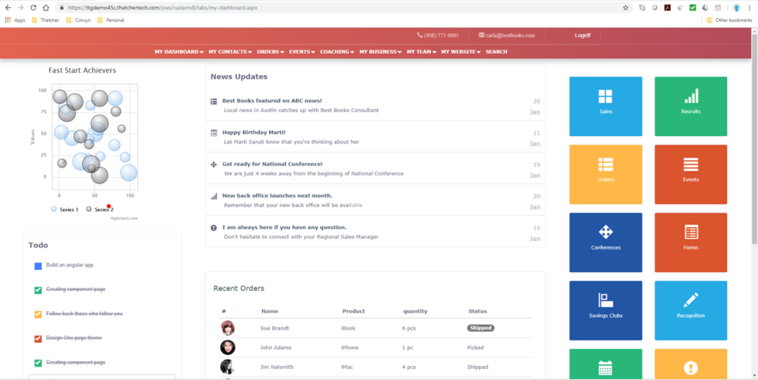Open 'Get ready for National Conference!' headline
The width and height of the screenshot is (758, 380).
tap(272, 164)
